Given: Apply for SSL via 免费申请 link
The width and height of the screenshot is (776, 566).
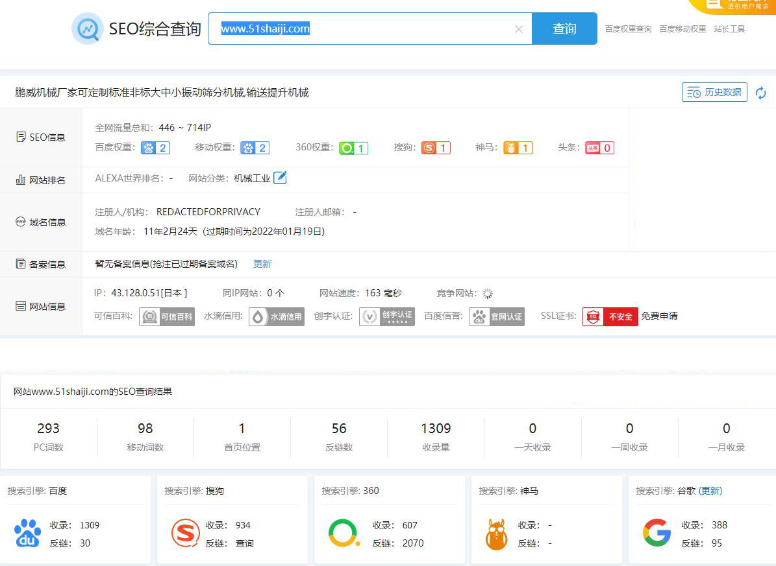Looking at the screenshot, I should click(x=660, y=316).
